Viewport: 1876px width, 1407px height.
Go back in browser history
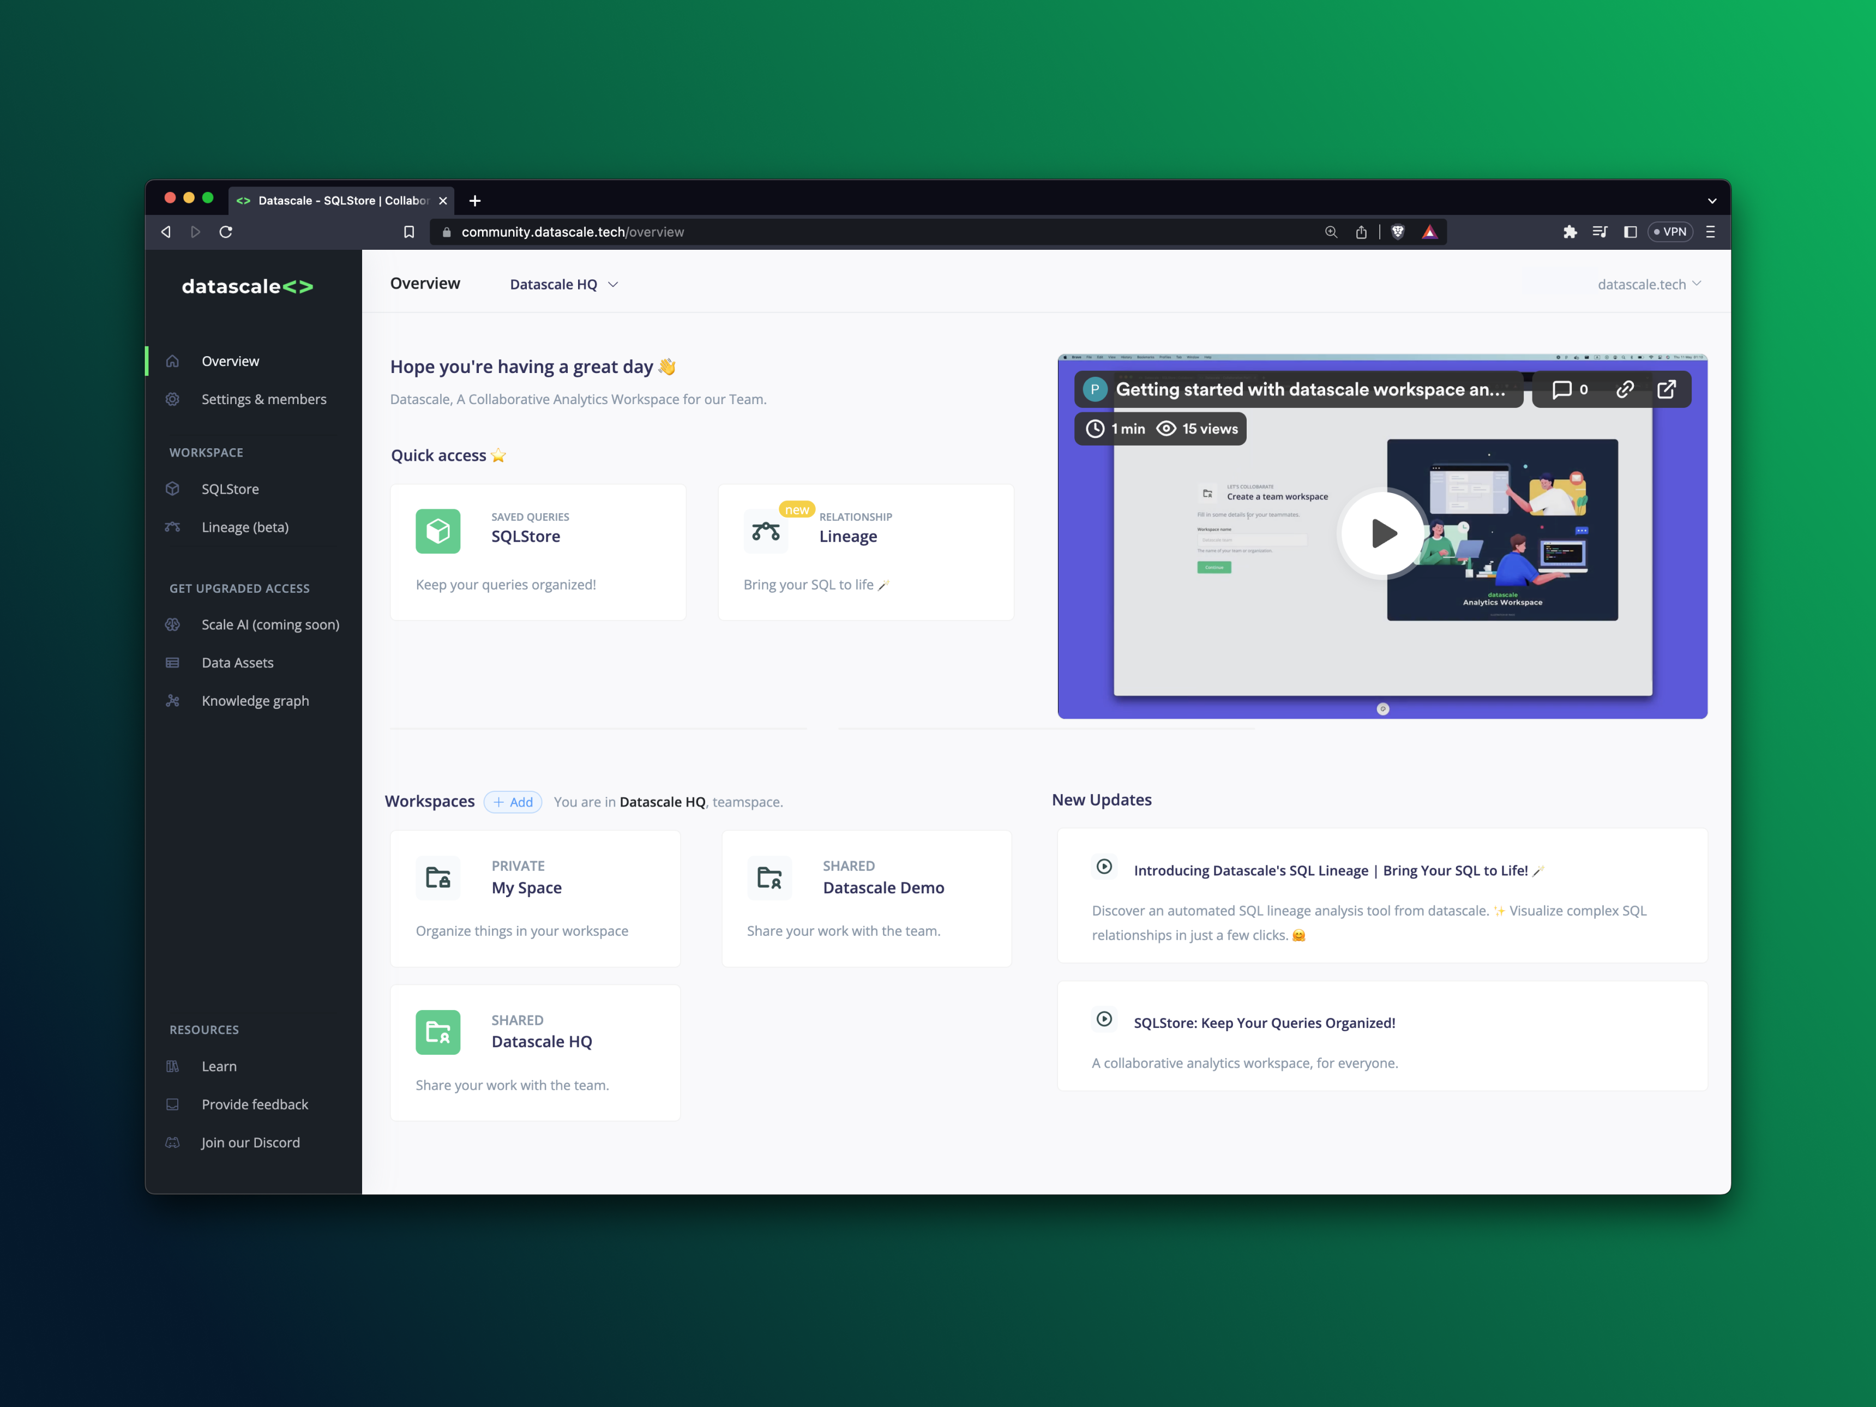(166, 232)
